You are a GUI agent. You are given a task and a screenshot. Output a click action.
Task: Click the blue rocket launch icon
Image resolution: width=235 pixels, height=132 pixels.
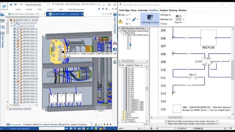click(x=134, y=19)
